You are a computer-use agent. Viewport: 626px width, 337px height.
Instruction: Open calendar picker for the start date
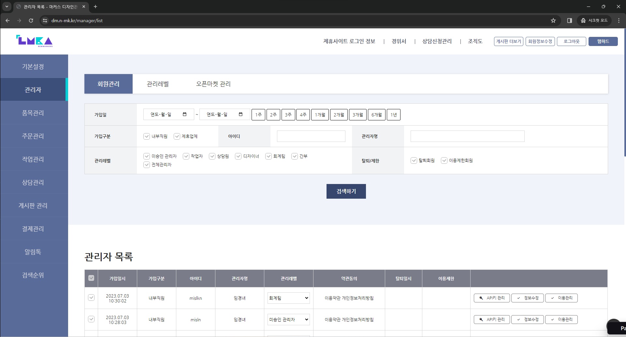(184, 115)
